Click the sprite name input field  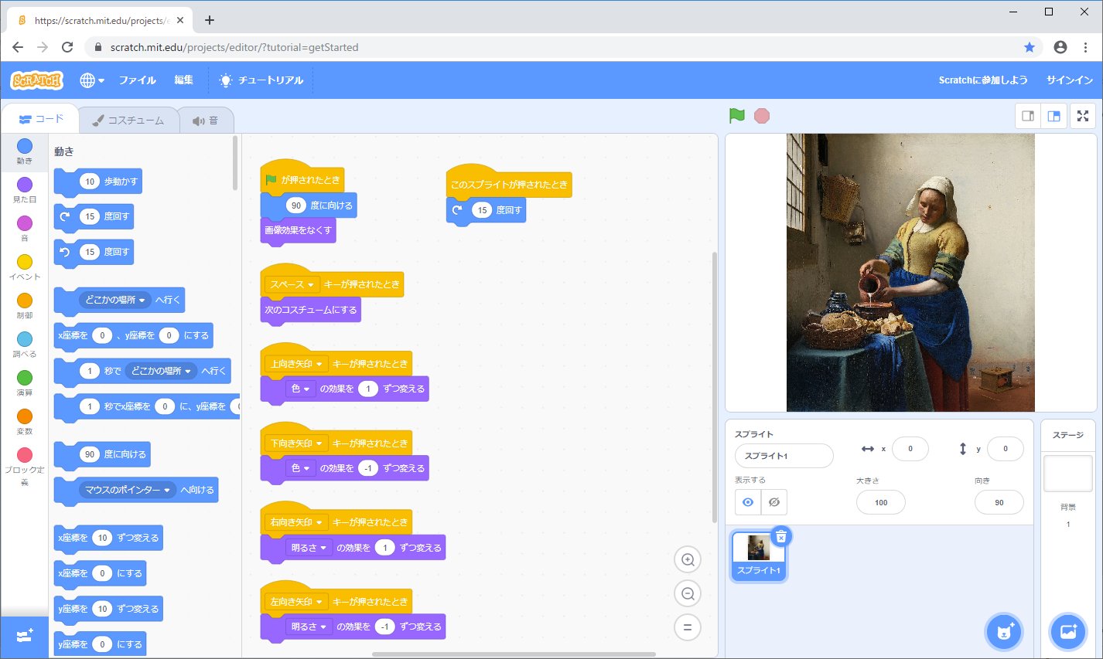pos(784,456)
